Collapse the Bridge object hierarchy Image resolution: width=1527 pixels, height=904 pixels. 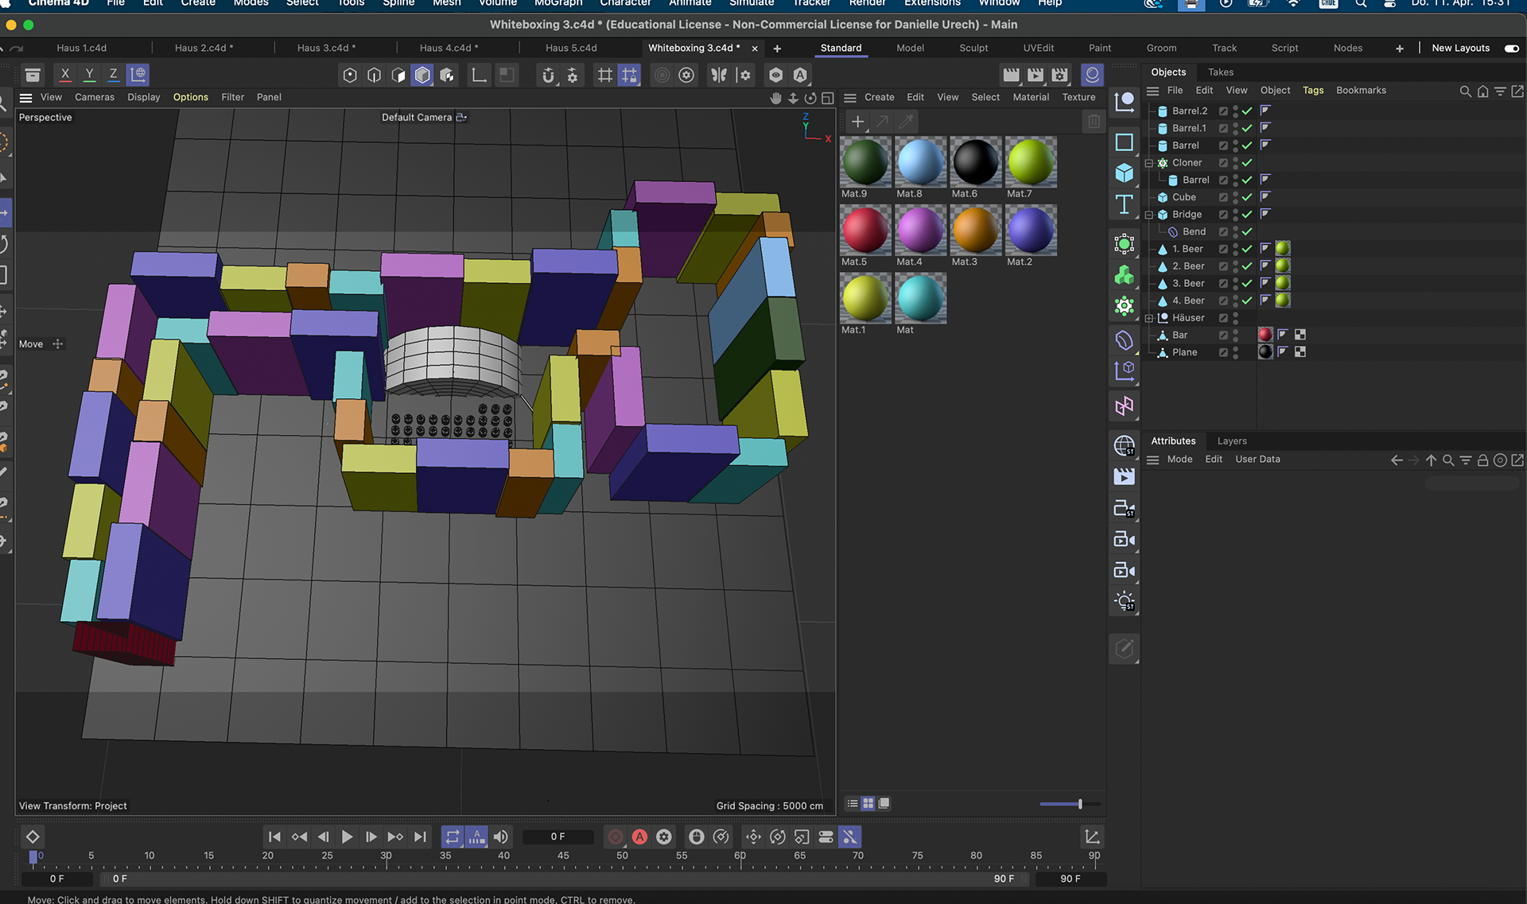tap(1148, 215)
